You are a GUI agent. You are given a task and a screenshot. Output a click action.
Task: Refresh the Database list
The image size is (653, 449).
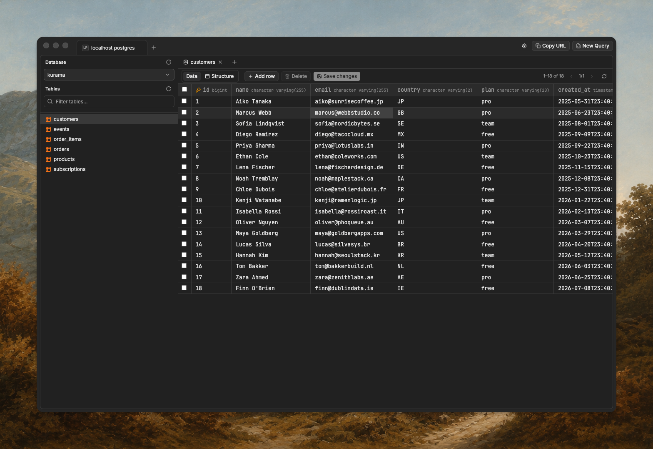click(169, 62)
